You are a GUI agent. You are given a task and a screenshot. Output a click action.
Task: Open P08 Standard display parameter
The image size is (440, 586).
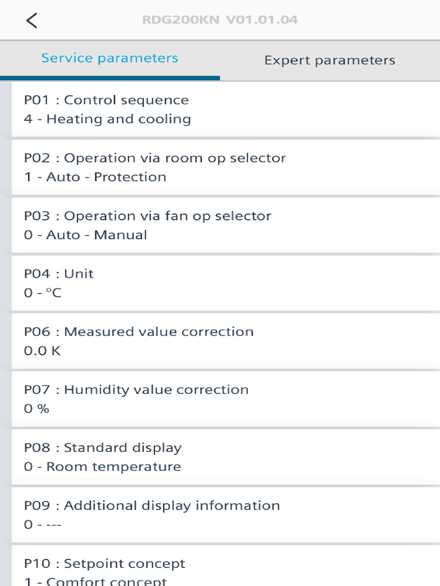226,457
